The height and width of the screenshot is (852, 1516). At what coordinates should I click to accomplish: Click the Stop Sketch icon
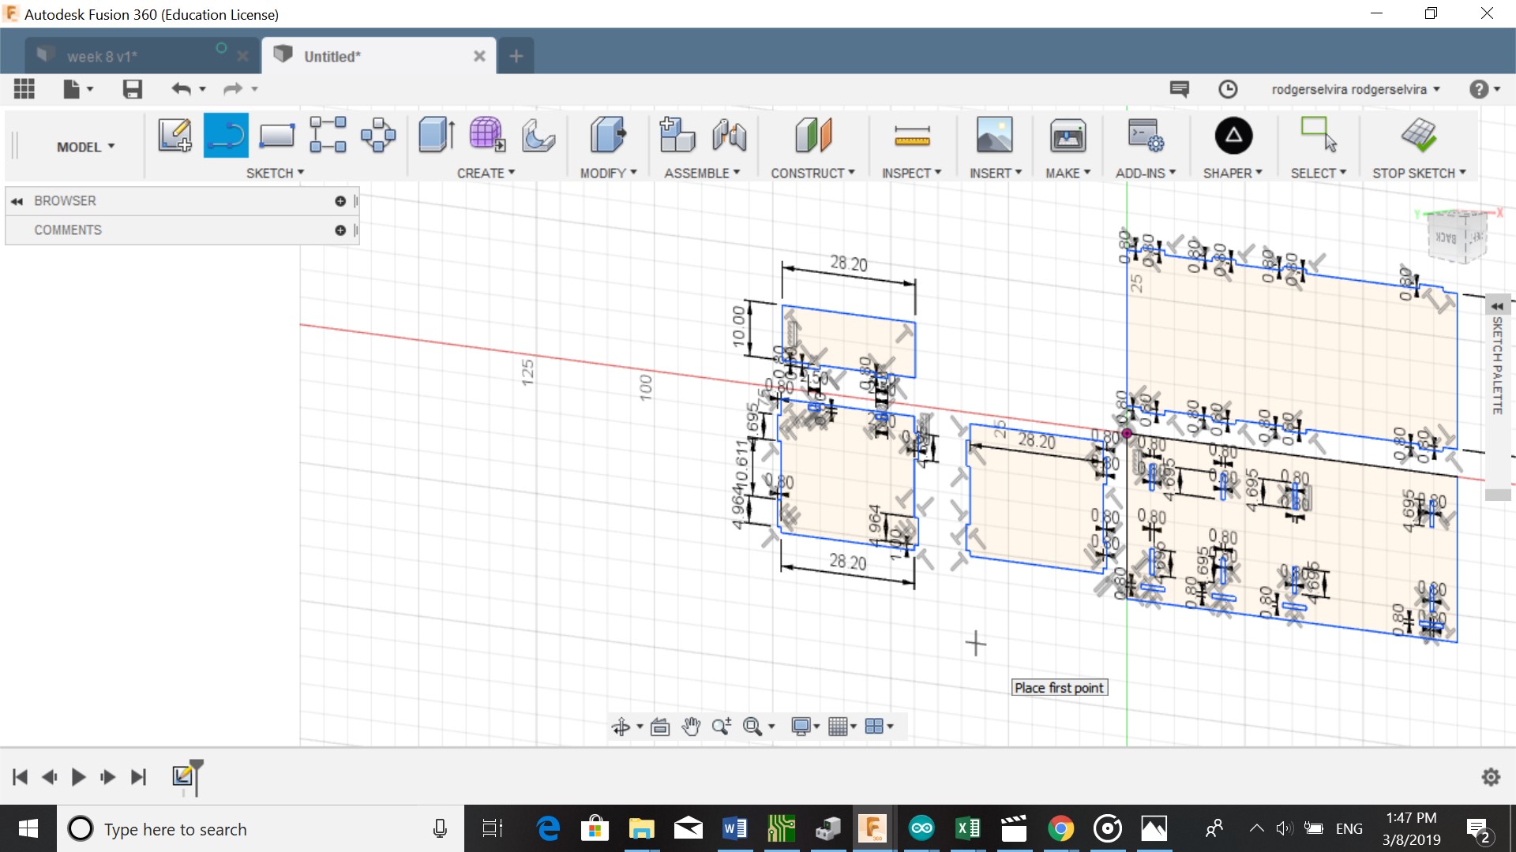(x=1418, y=135)
